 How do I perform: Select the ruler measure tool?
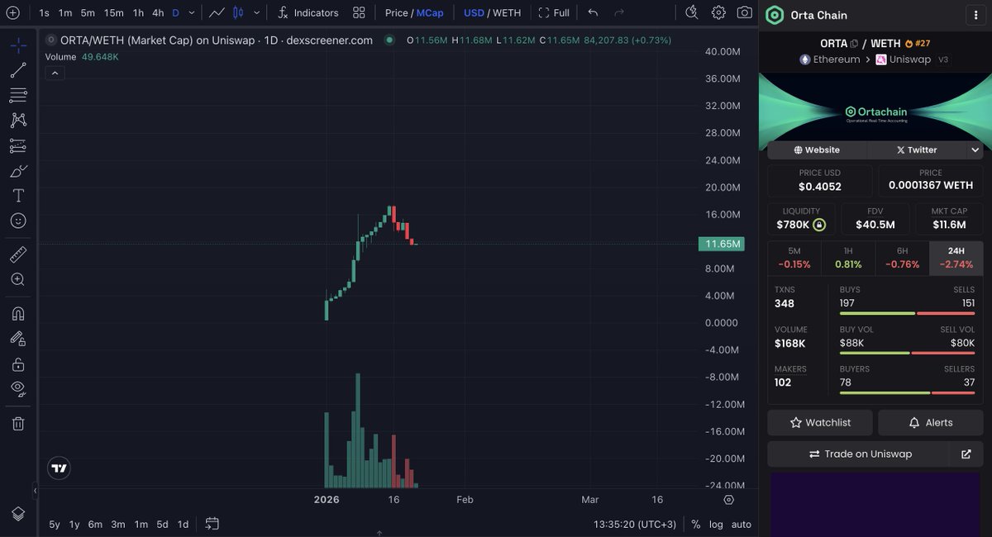coord(18,254)
